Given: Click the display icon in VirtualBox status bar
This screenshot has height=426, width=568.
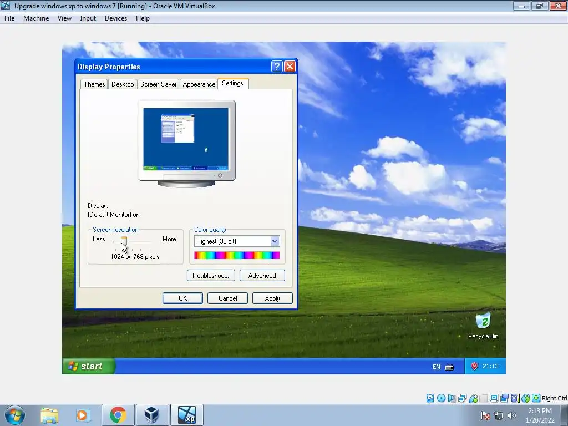Looking at the screenshot, I should point(494,398).
